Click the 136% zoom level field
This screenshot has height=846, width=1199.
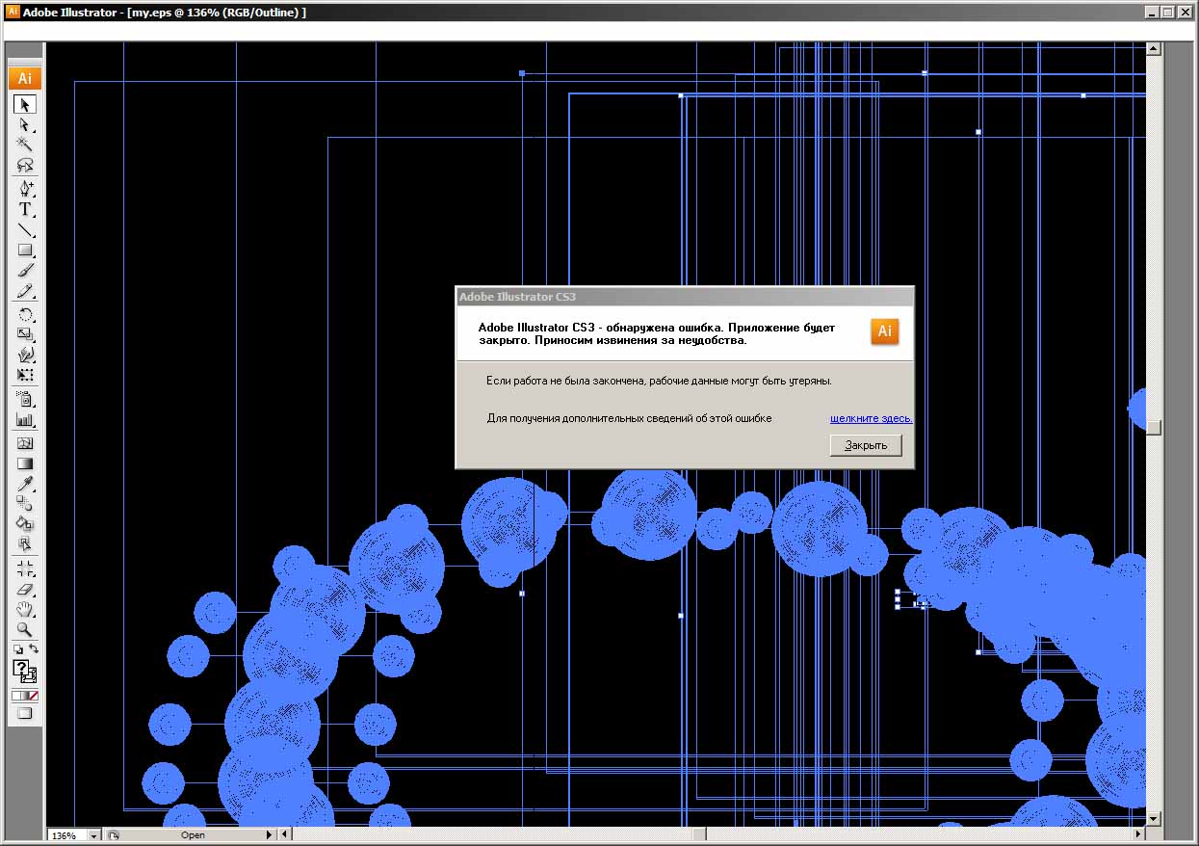point(67,835)
